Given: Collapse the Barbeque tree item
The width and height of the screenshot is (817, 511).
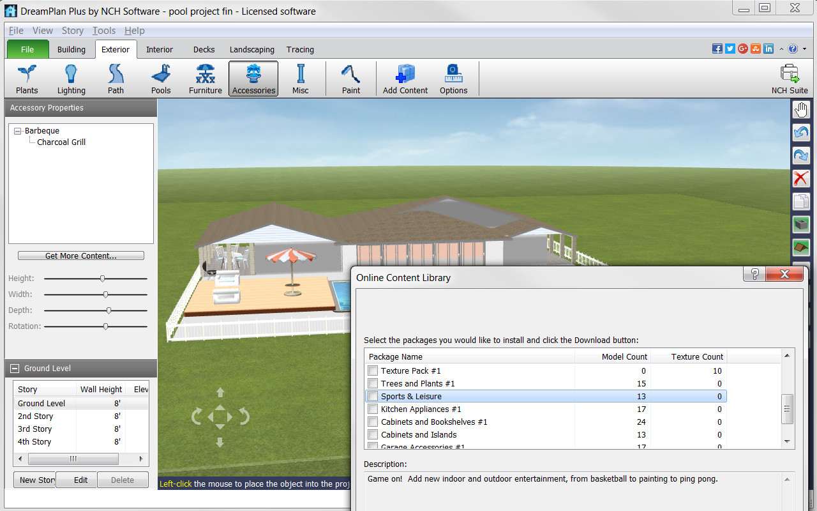Looking at the screenshot, I should click(17, 130).
